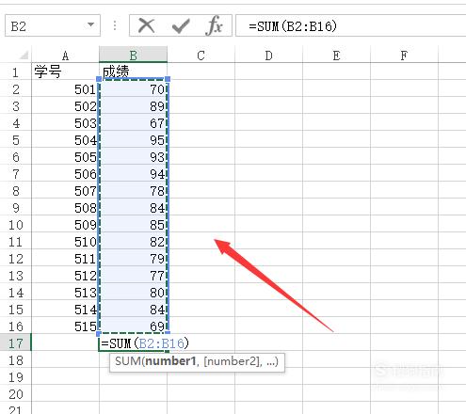Click score 85 in row 10
466x414 pixels.
click(133, 225)
